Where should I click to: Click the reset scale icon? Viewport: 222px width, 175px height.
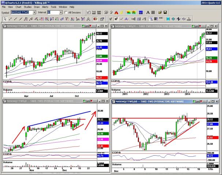(189, 19)
